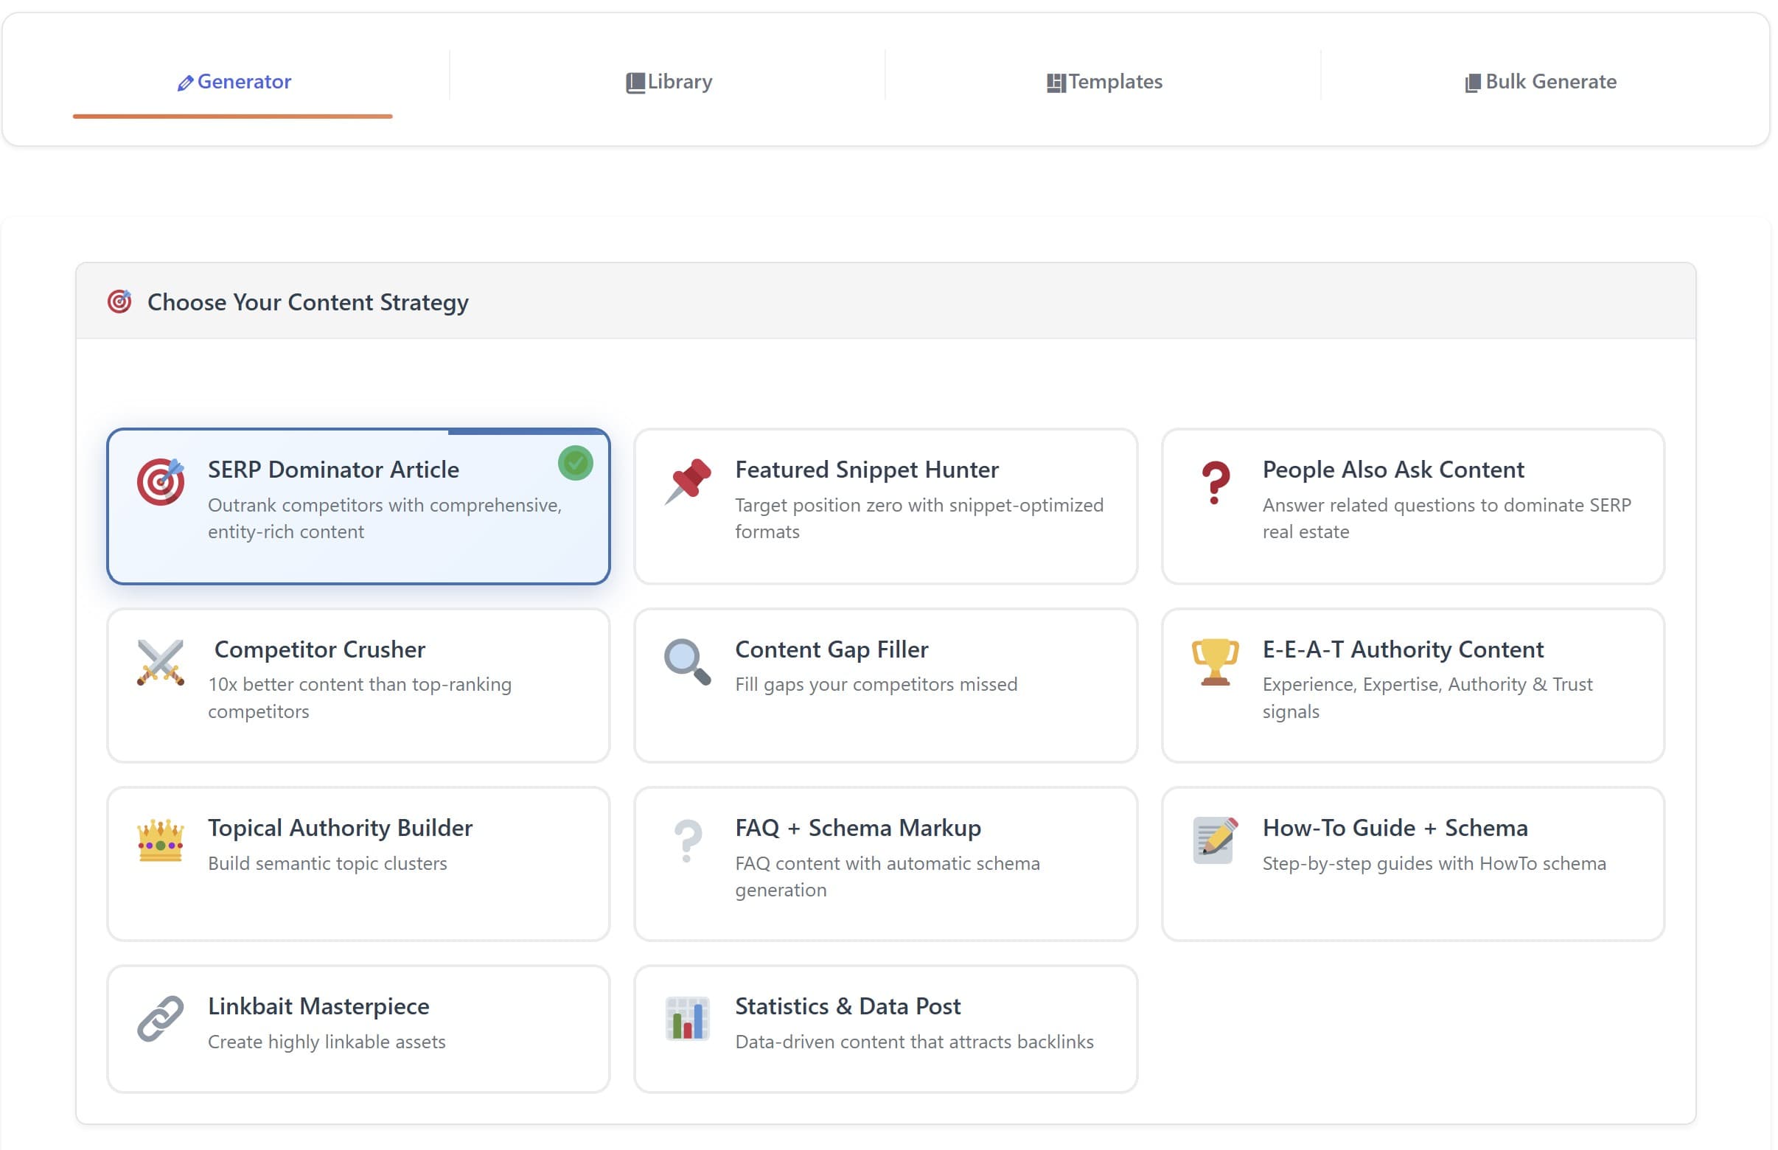
Task: Click the Topical Authority crown icon
Action: pos(160,840)
